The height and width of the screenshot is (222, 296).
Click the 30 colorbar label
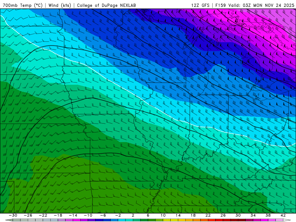[x=238, y=215]
